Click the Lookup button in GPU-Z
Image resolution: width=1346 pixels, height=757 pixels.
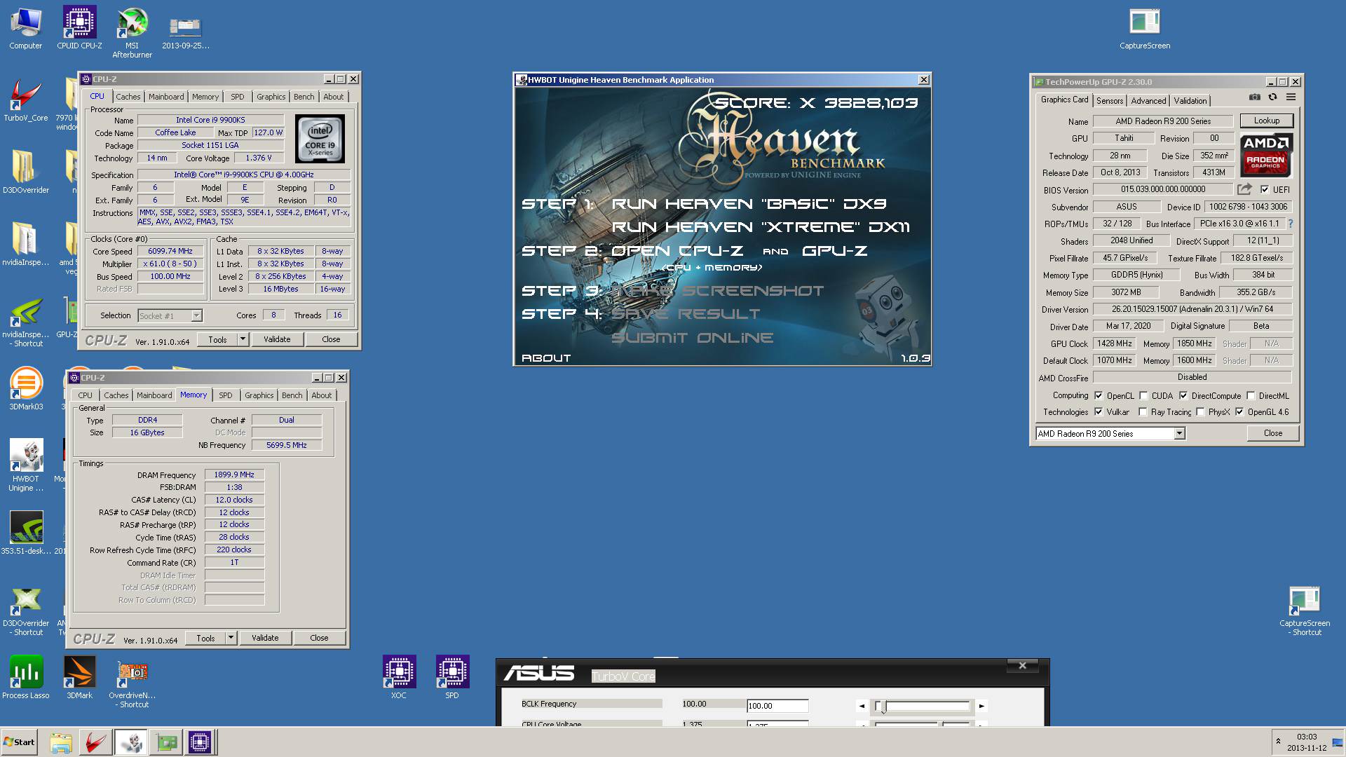click(1266, 121)
